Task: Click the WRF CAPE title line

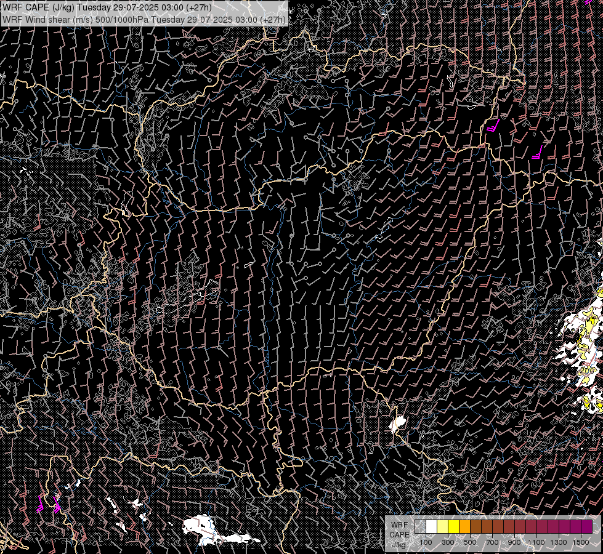Action: (107, 7)
